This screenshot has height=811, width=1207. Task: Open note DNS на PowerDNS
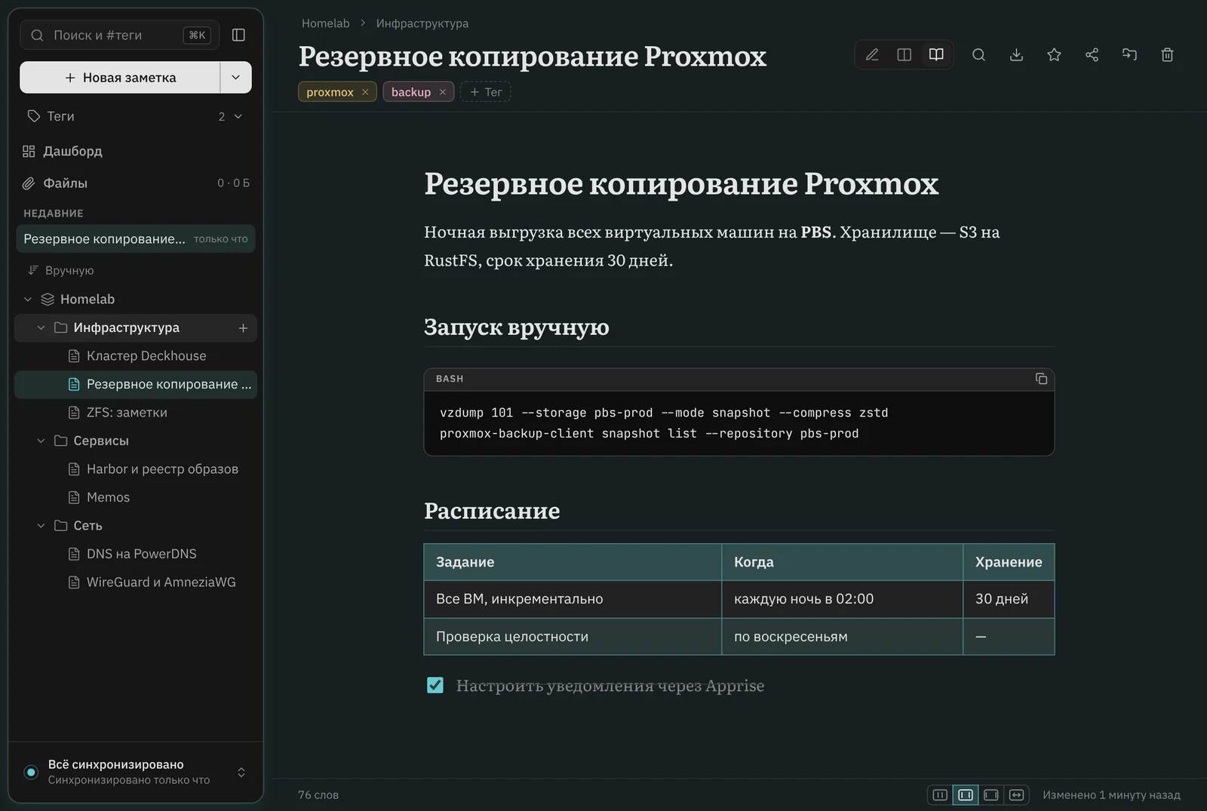136,554
